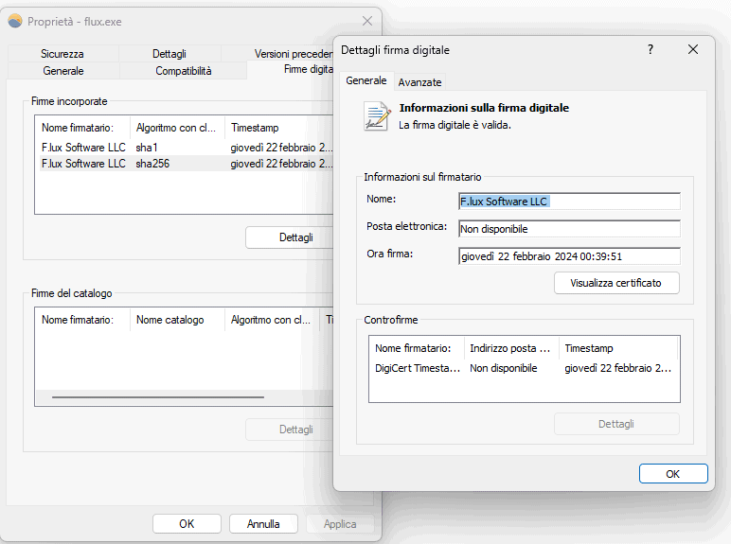The width and height of the screenshot is (731, 544).
Task: Click Visualizza certificato button
Action: 616,283
